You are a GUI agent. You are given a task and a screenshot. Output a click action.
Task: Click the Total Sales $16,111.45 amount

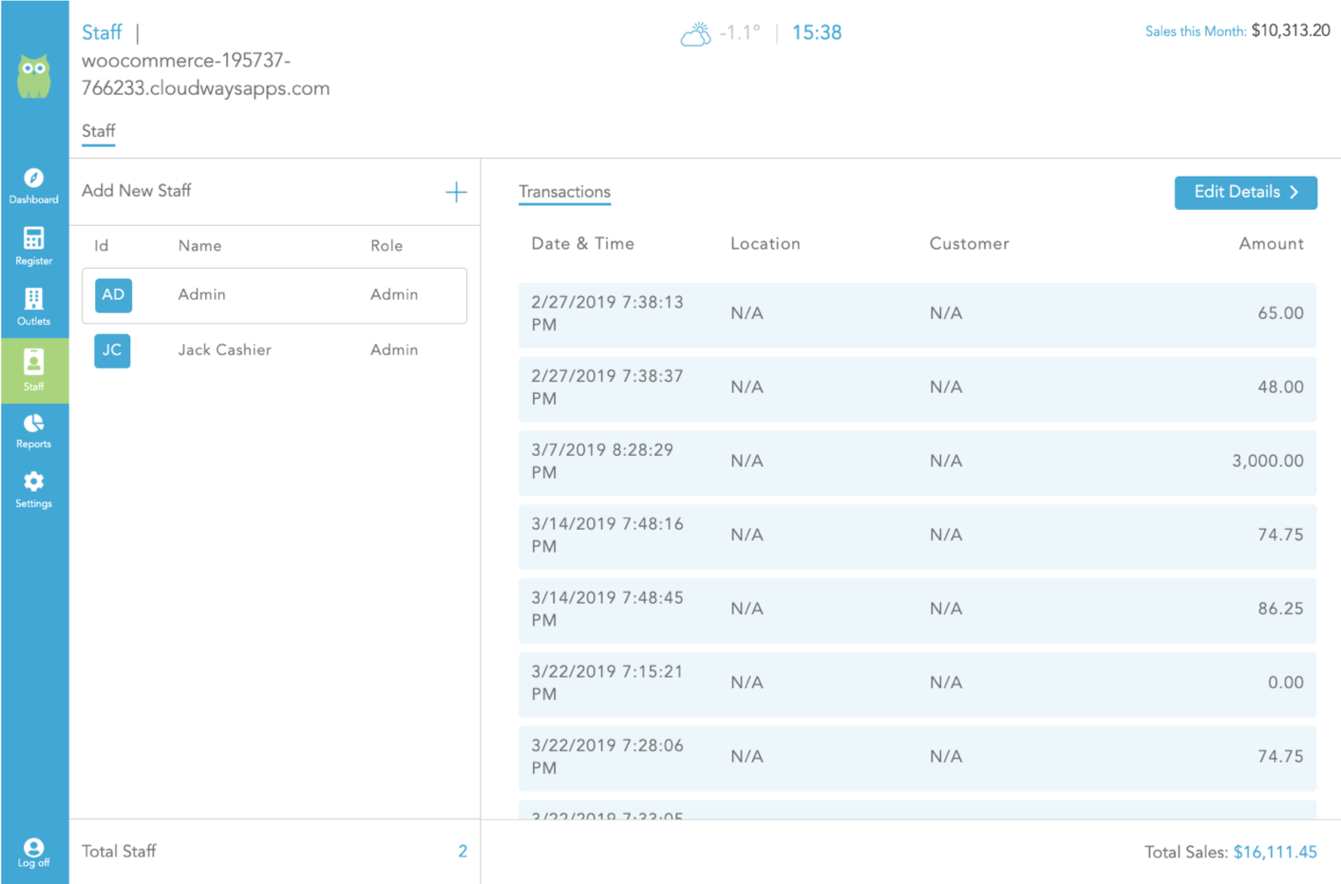pos(1274,851)
